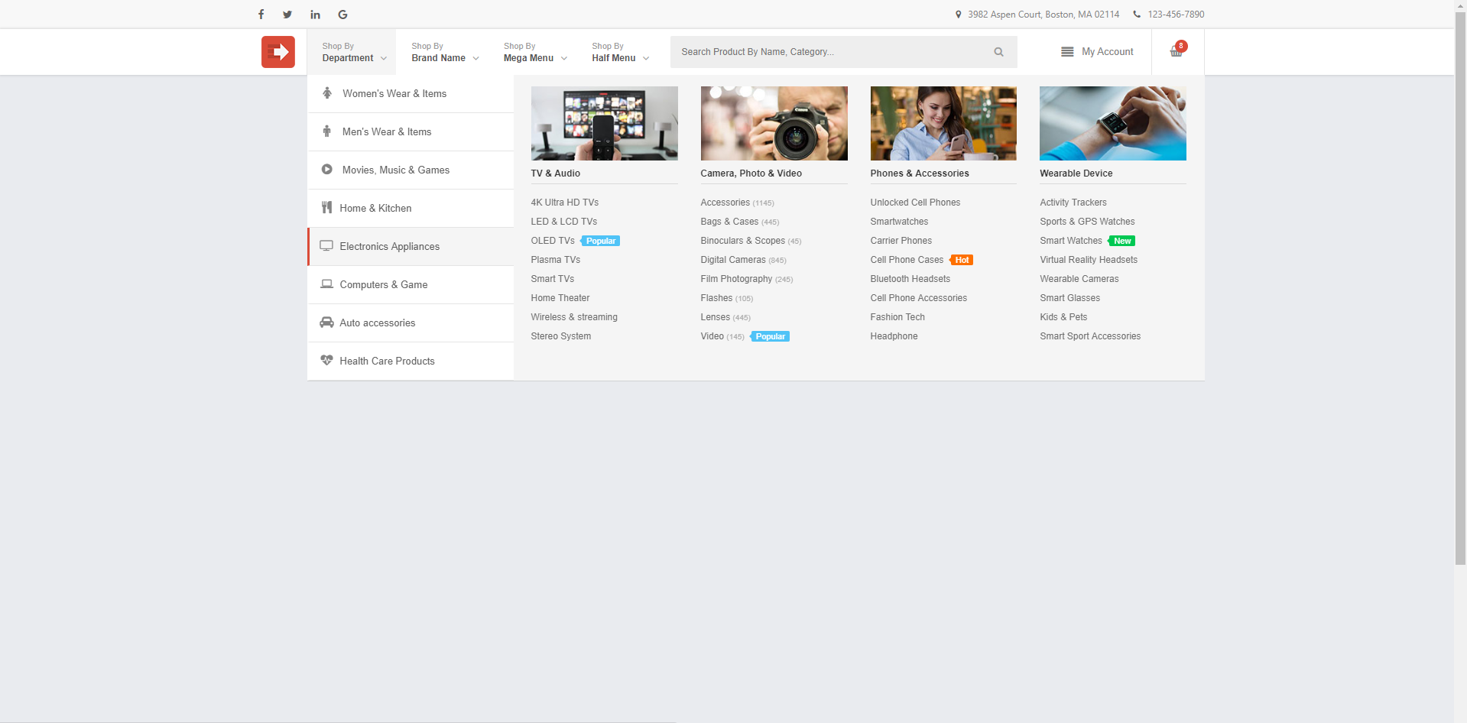Open Activity Trackers link
Image resolution: width=1467 pixels, height=723 pixels.
tap(1073, 203)
